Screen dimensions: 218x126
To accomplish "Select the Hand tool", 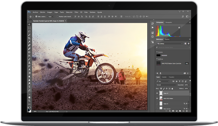I will click(29, 97).
